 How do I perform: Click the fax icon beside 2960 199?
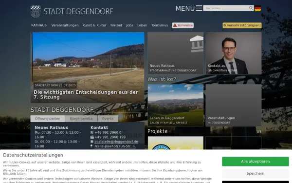tap(92, 137)
